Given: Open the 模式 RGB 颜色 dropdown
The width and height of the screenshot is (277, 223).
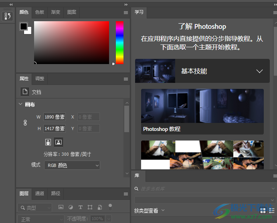Looking at the screenshot, I should point(72,165).
